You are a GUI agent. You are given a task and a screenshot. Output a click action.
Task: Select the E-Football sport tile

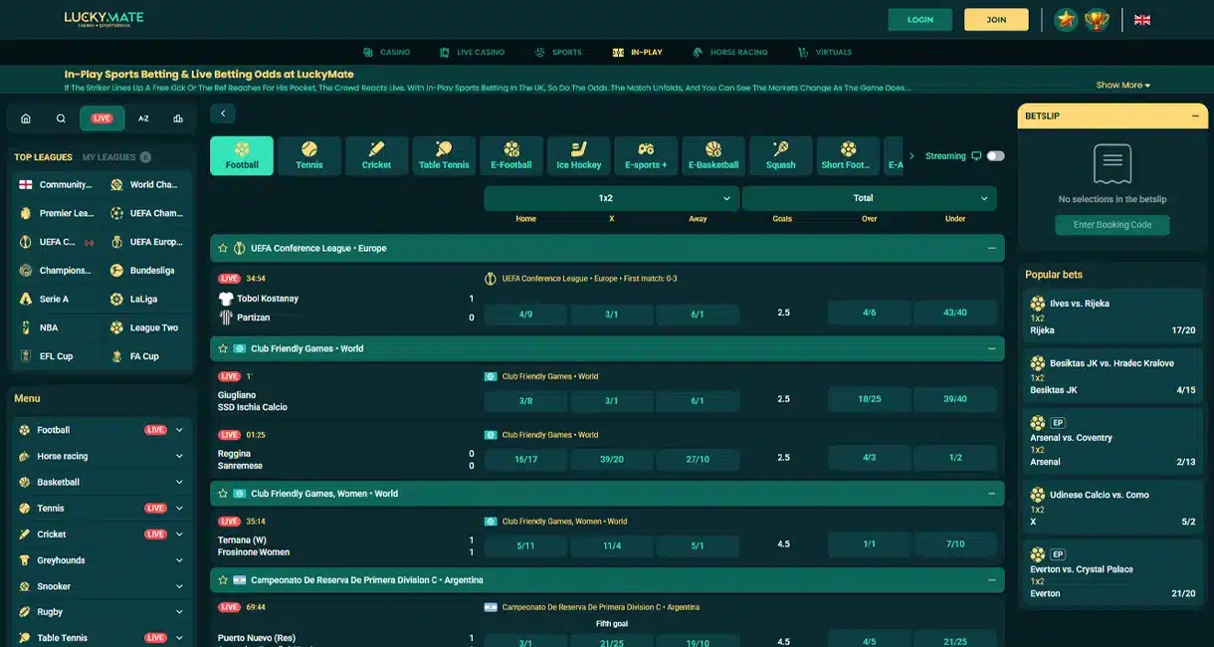click(511, 155)
